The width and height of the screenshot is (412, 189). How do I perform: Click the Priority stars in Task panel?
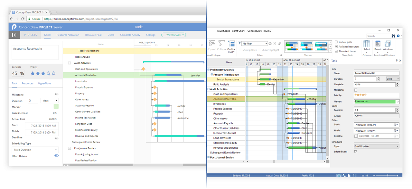coord(360,95)
